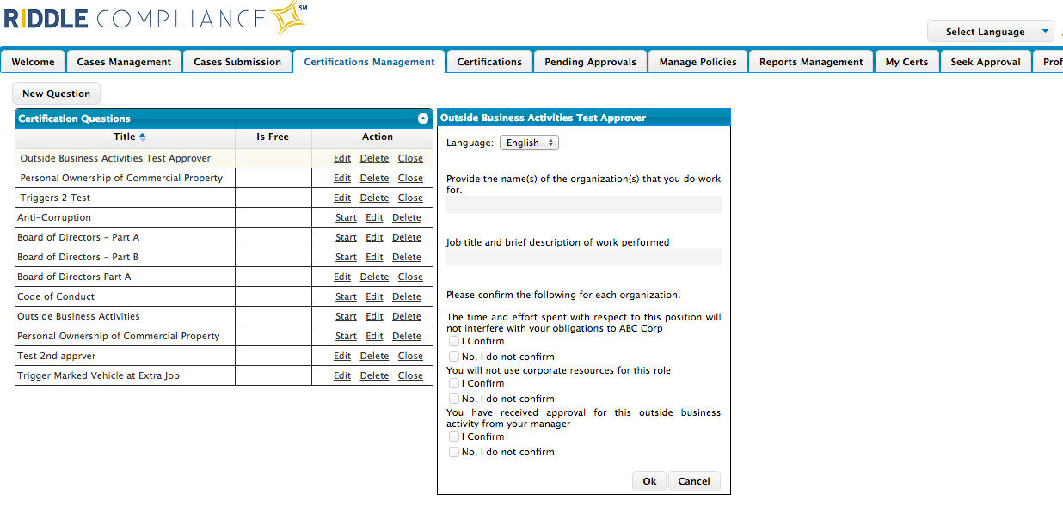Viewport: 1063px width, 506px height.
Task: Edit the Triggers 2 Test question
Action: click(342, 198)
